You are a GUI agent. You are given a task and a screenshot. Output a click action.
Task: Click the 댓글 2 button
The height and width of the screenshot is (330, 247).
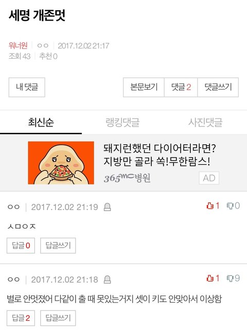181,87
